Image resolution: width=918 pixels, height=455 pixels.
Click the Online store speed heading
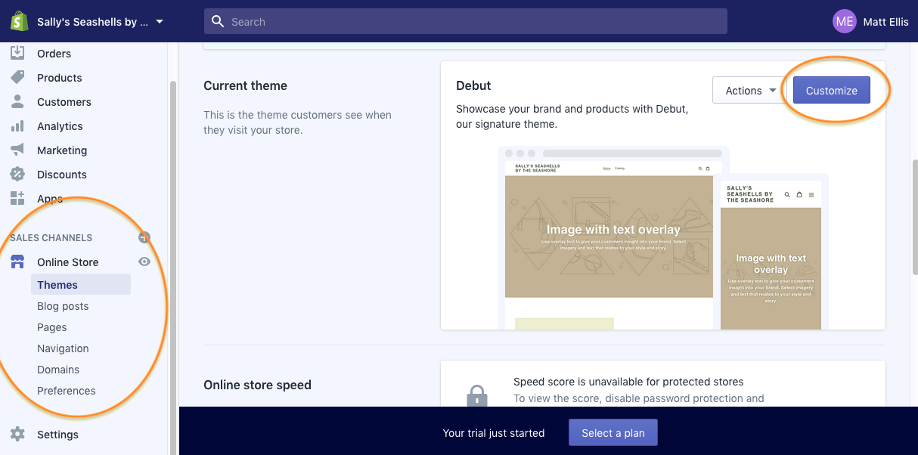click(257, 385)
